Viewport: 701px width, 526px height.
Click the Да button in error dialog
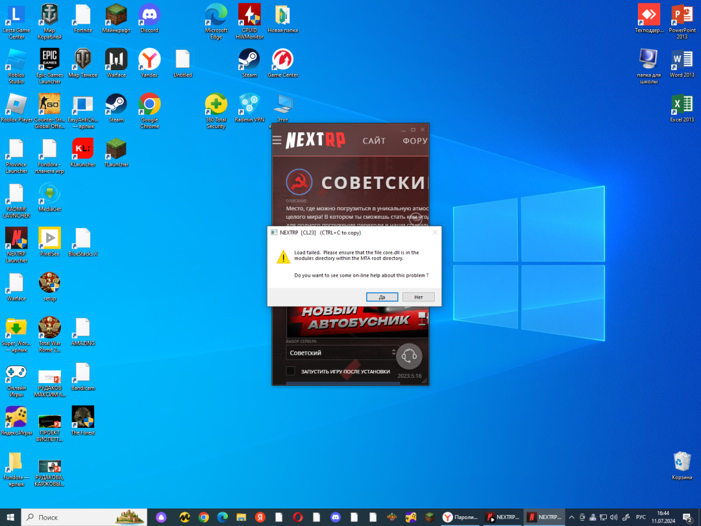(x=382, y=297)
